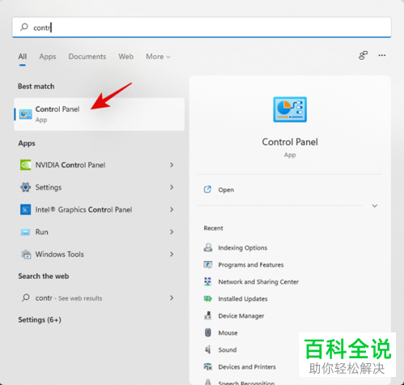Click large Control Panel icon in preview pane
404x385 pixels.
click(290, 109)
